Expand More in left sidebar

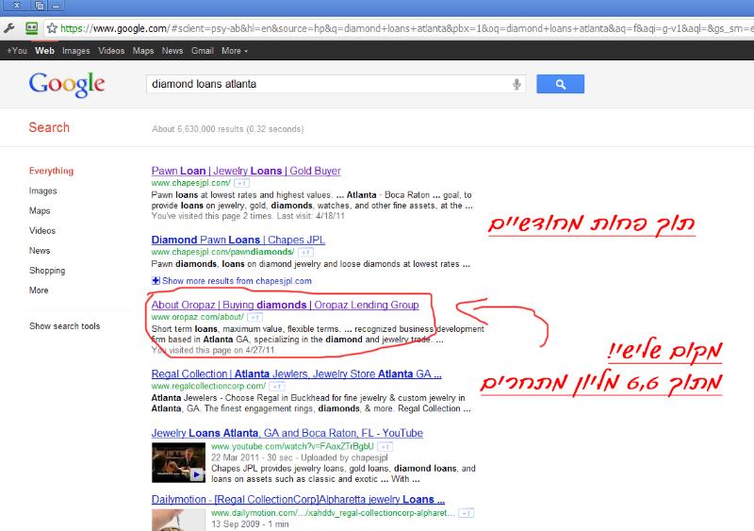tap(39, 290)
